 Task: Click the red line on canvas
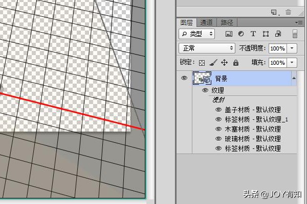73,112
